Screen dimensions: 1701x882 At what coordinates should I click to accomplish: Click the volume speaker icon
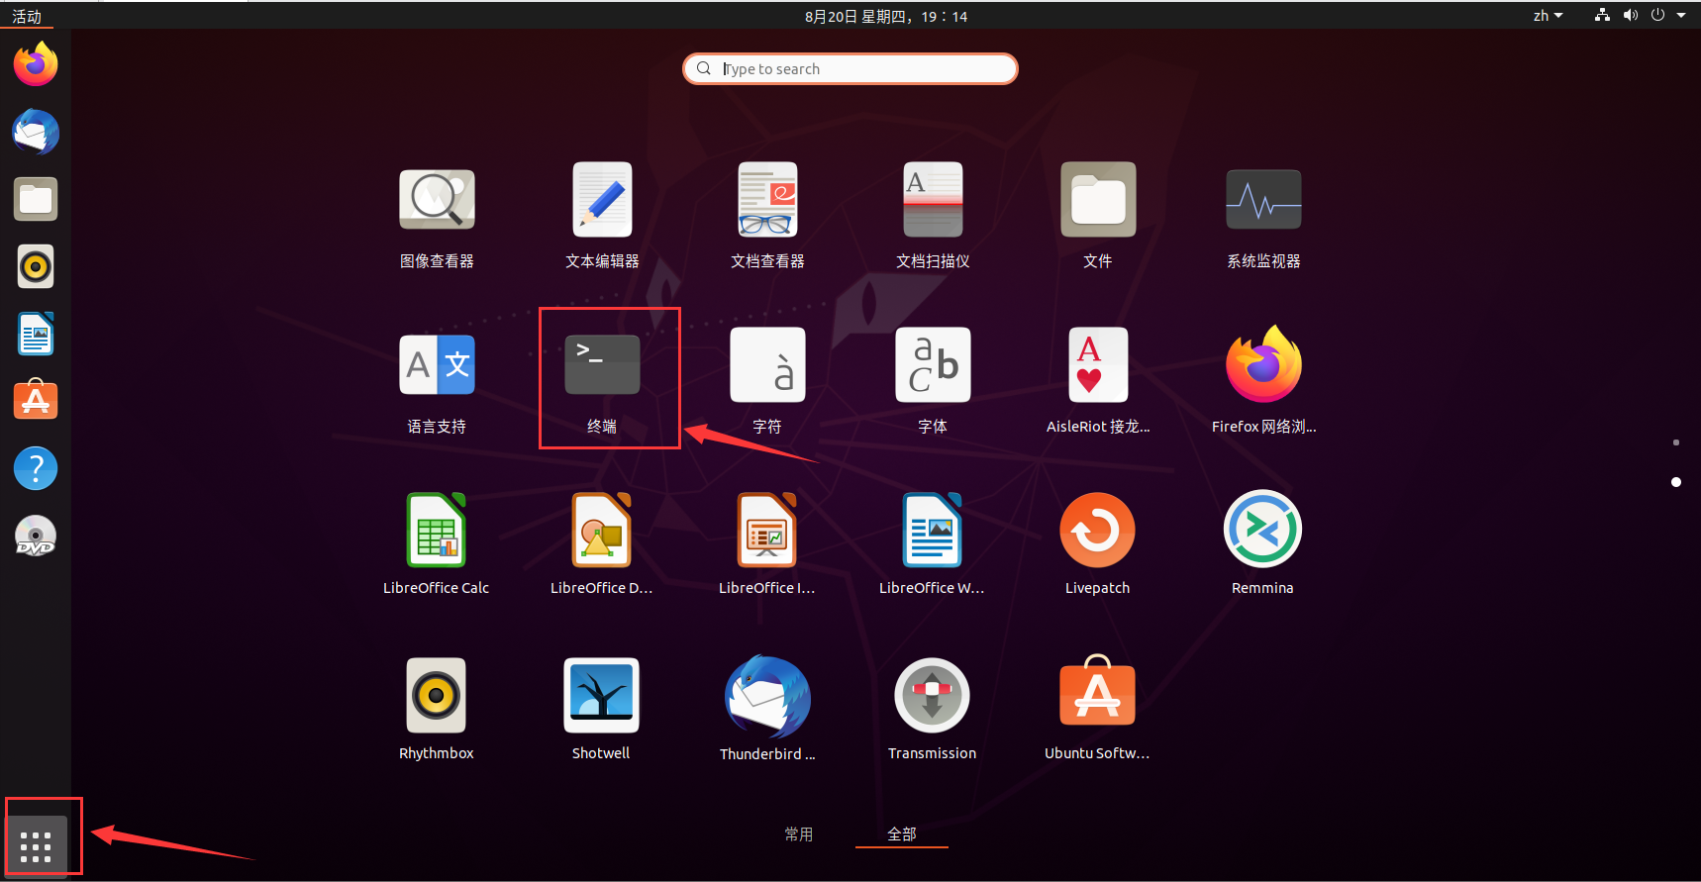(1631, 15)
